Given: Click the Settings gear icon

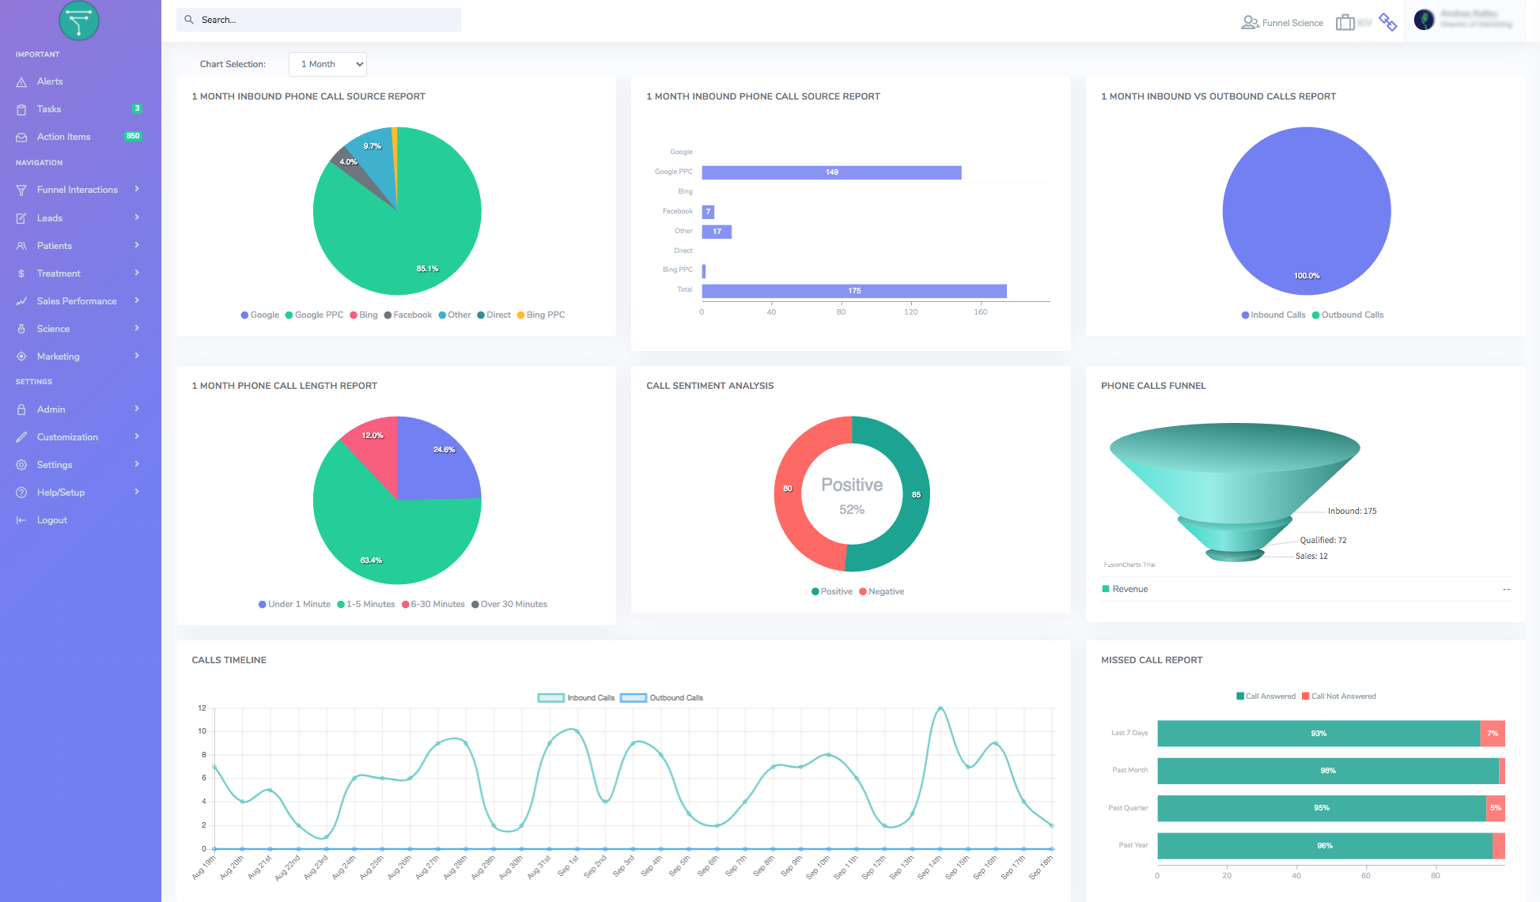Looking at the screenshot, I should 21,465.
